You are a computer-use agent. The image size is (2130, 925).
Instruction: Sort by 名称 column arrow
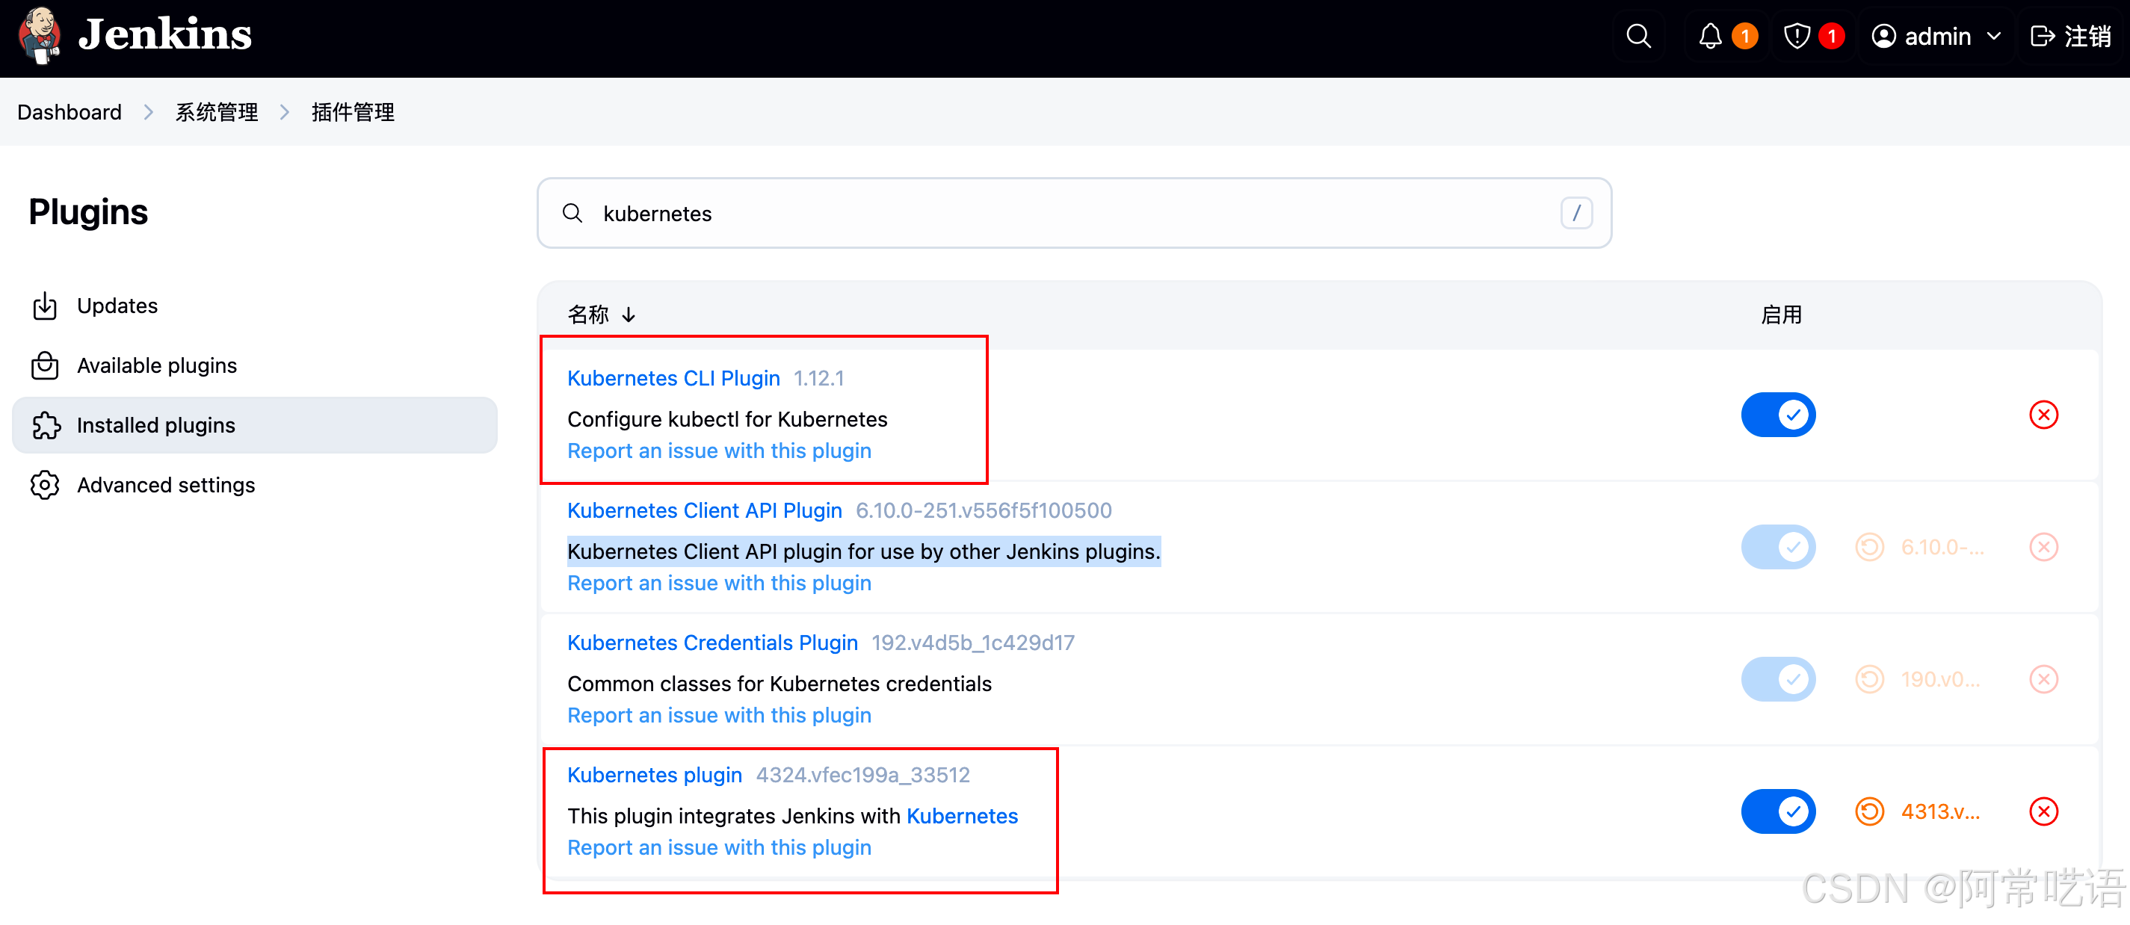pos(629,315)
